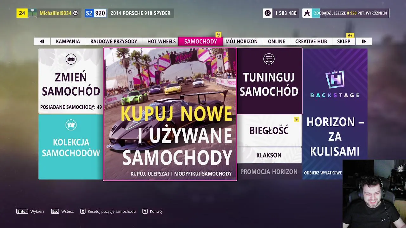Open Kolekcja Samochodów tile

[70, 147]
